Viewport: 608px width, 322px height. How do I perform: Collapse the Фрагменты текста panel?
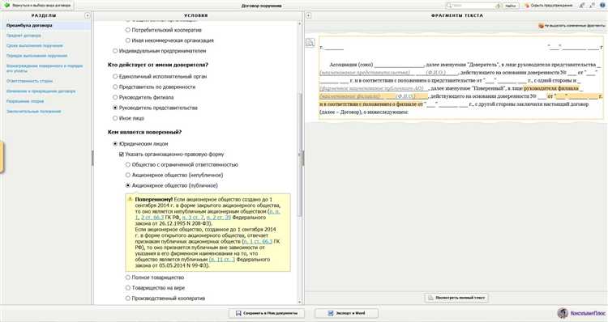[308, 15]
